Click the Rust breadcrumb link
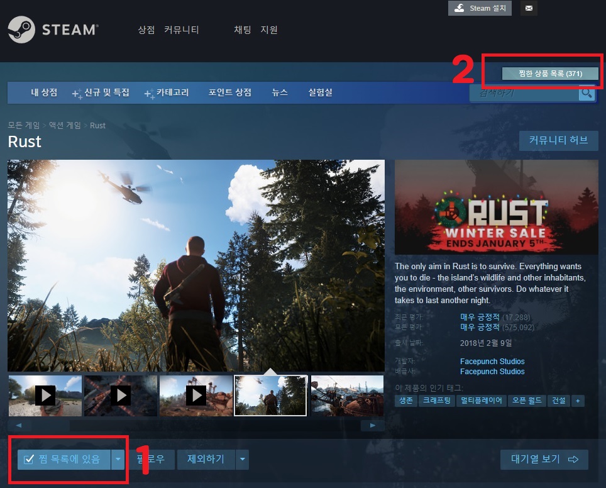The height and width of the screenshot is (488, 606). point(97,125)
